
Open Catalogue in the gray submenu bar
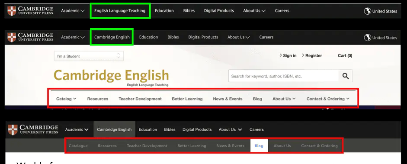(78, 145)
